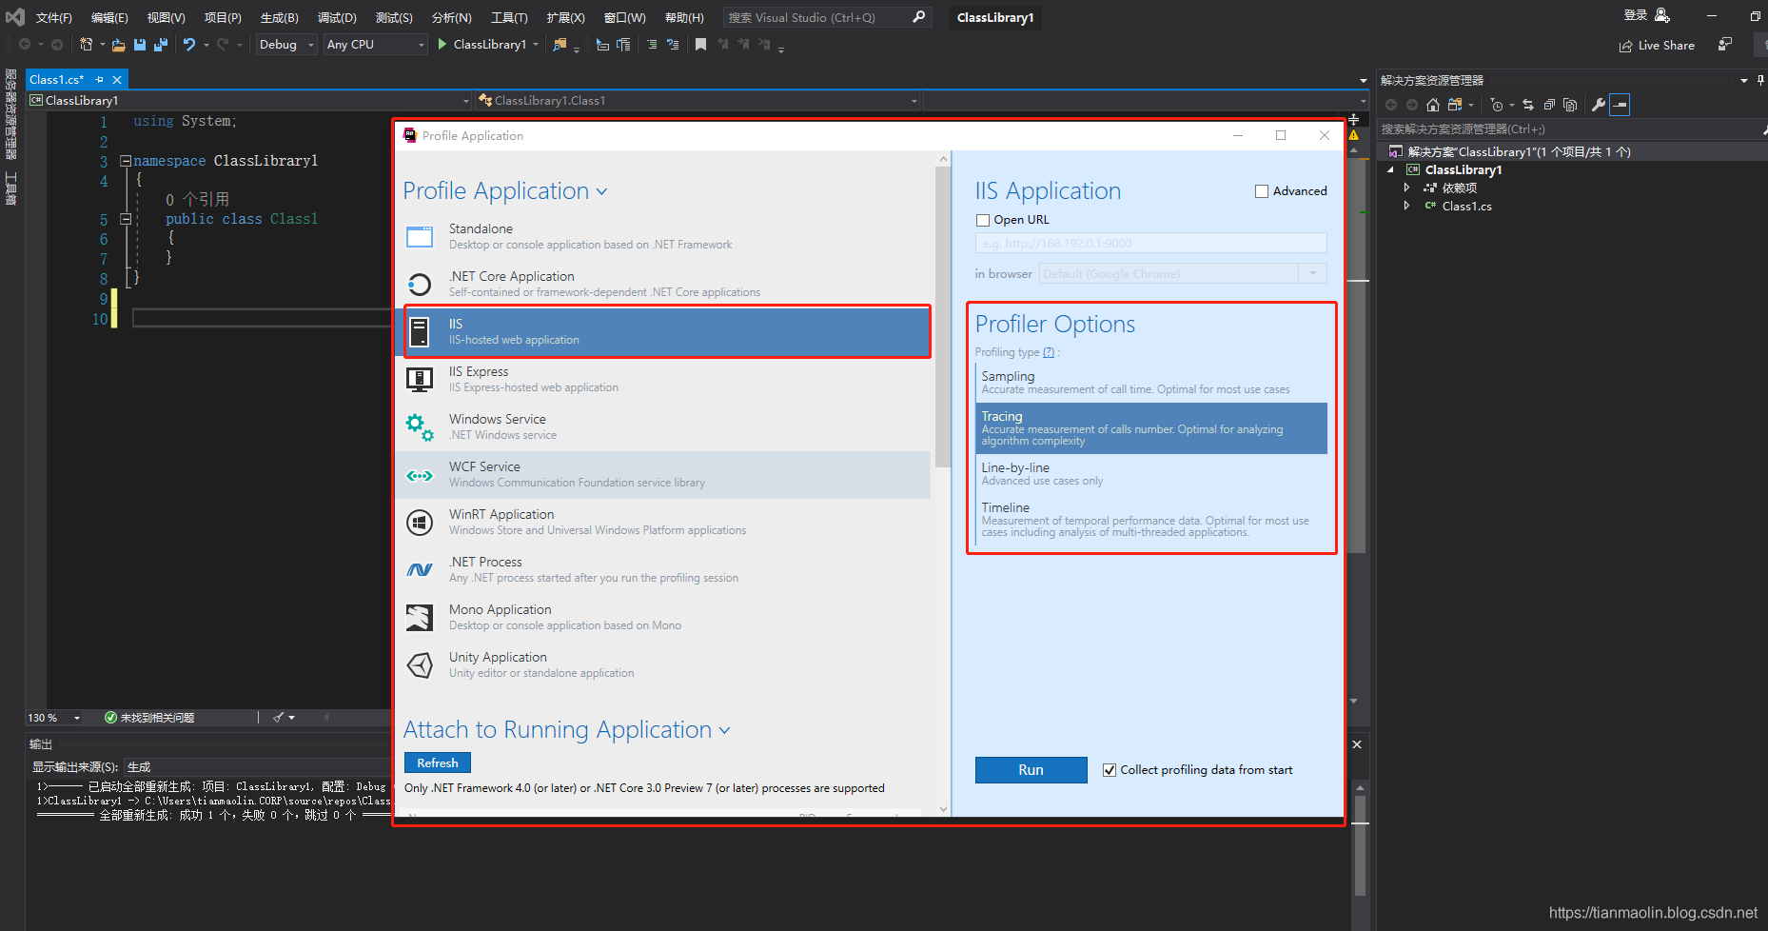1768x931 pixels.
Task: Click the green start debugging arrow
Action: coord(442,45)
